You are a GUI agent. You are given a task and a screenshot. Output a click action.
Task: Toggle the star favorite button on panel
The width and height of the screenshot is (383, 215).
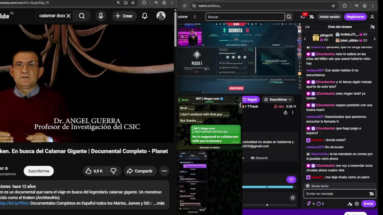(x=293, y=198)
